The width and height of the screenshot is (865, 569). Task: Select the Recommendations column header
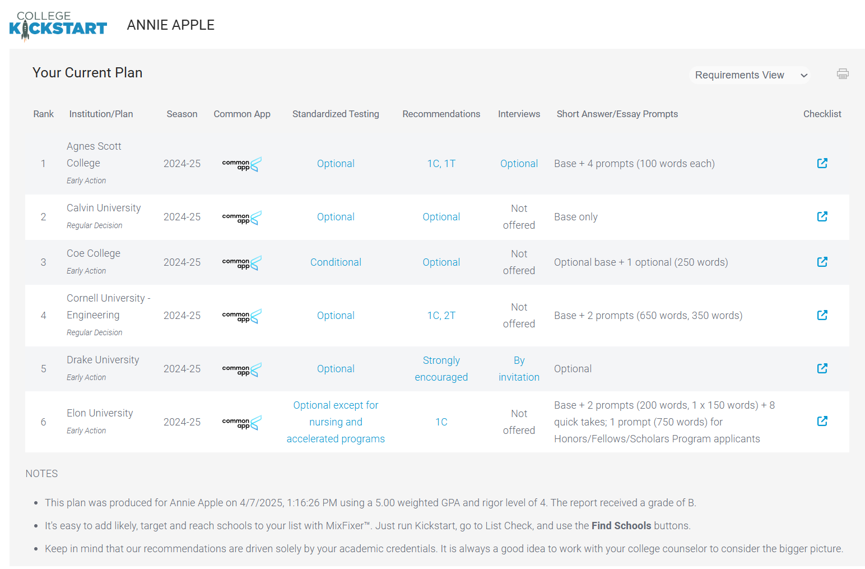(x=441, y=114)
